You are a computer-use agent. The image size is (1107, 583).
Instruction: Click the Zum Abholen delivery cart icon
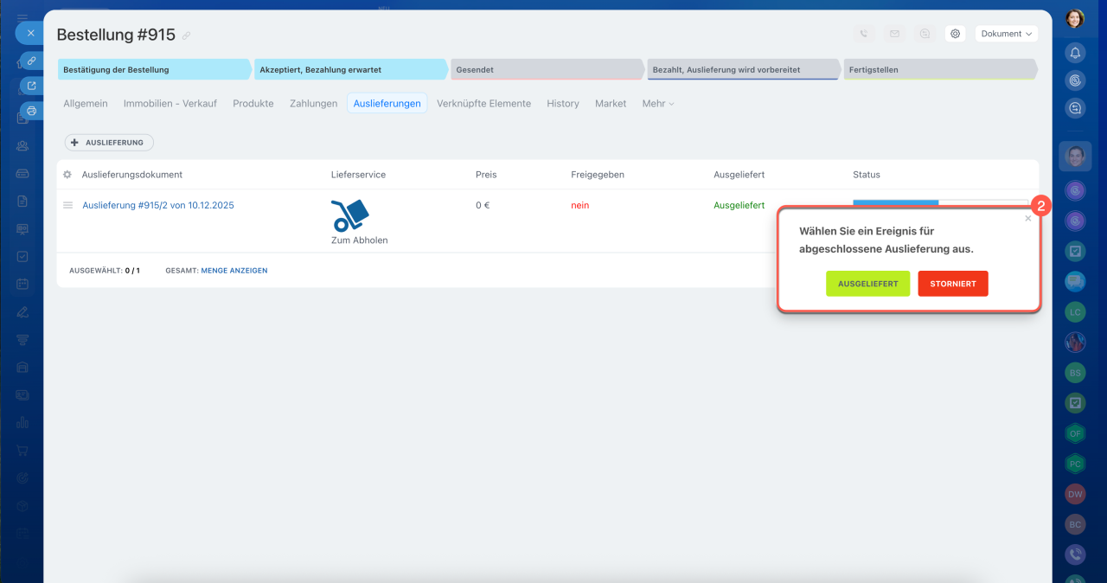click(x=349, y=215)
